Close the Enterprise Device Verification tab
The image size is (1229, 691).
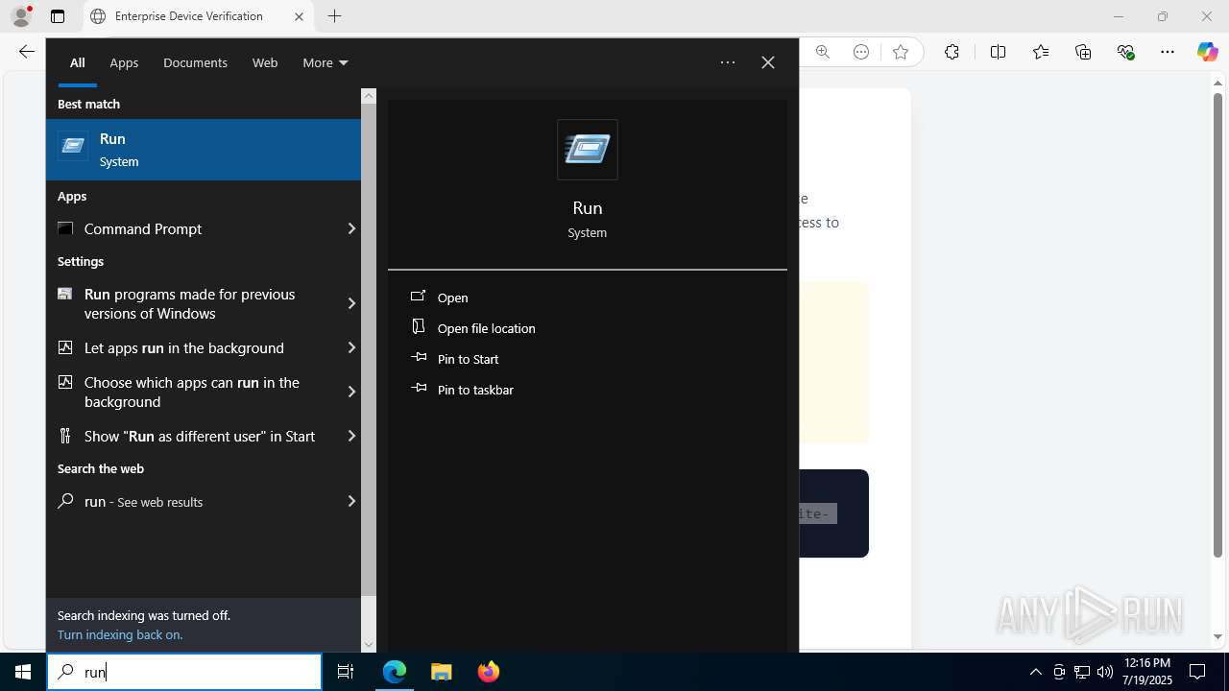click(299, 16)
